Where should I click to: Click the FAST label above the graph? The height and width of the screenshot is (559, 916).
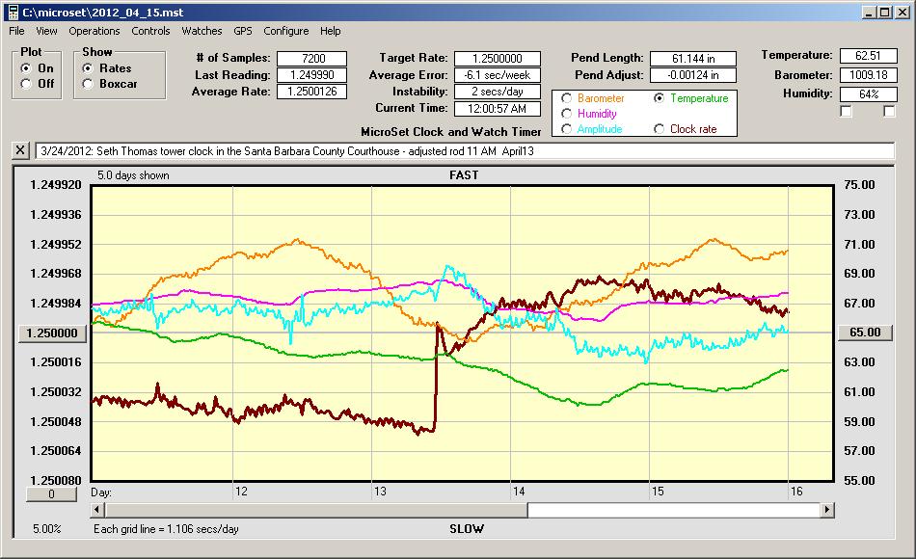[464, 175]
